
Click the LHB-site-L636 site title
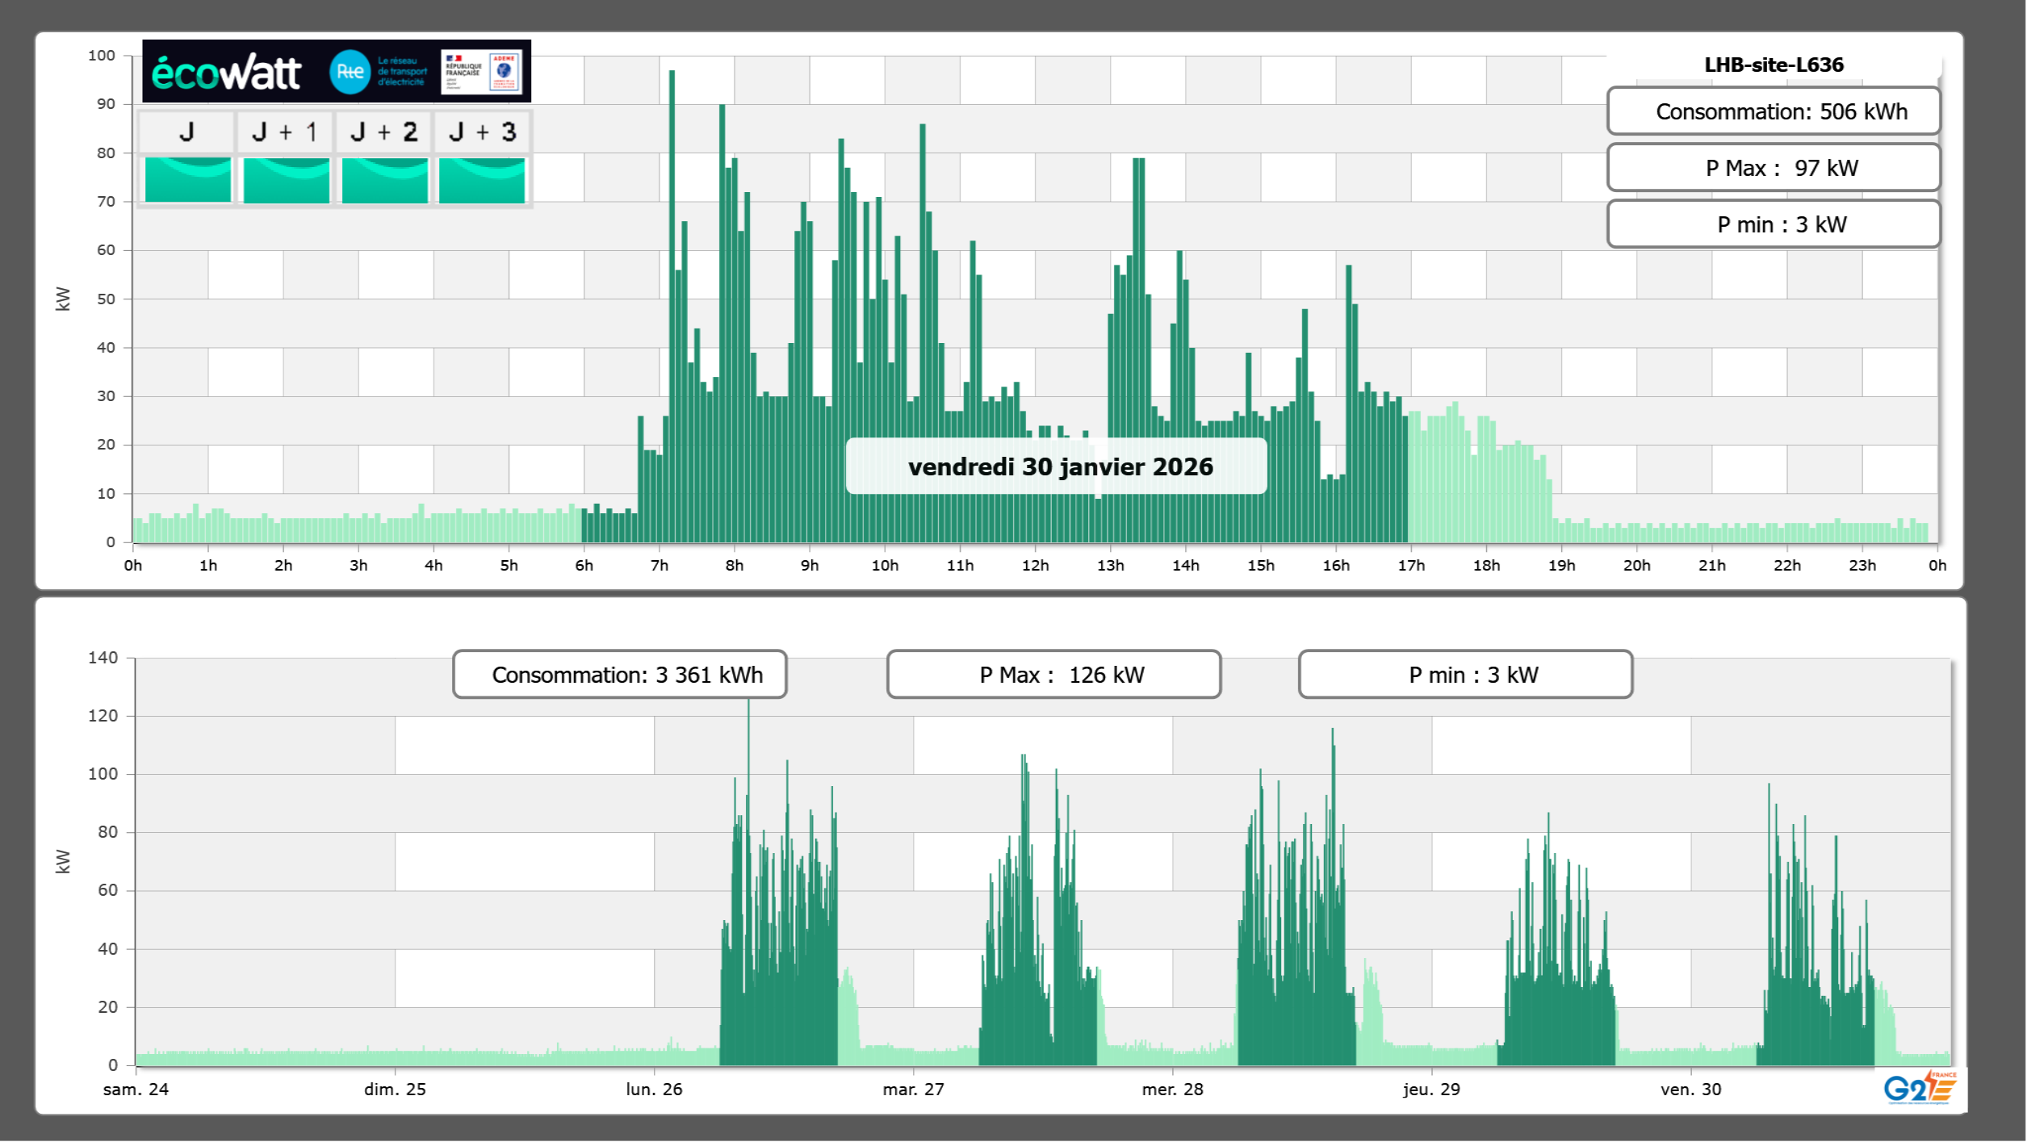tap(1773, 65)
